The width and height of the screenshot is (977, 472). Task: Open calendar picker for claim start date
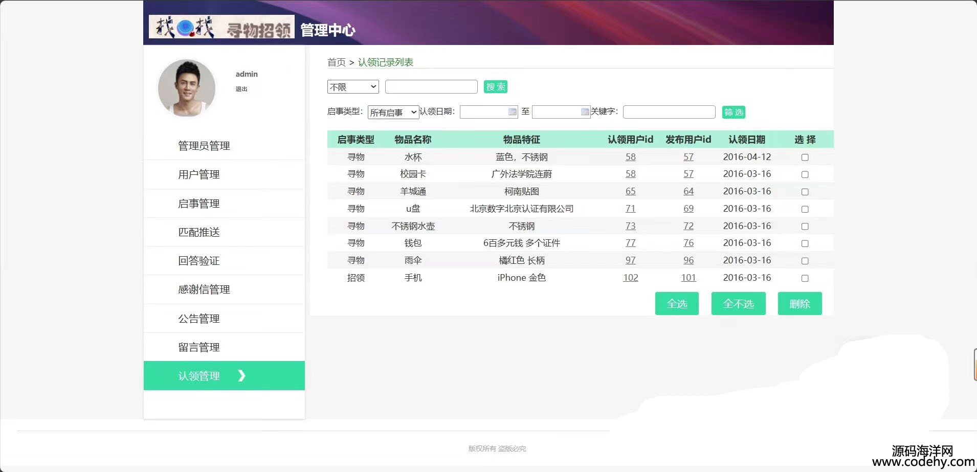512,112
